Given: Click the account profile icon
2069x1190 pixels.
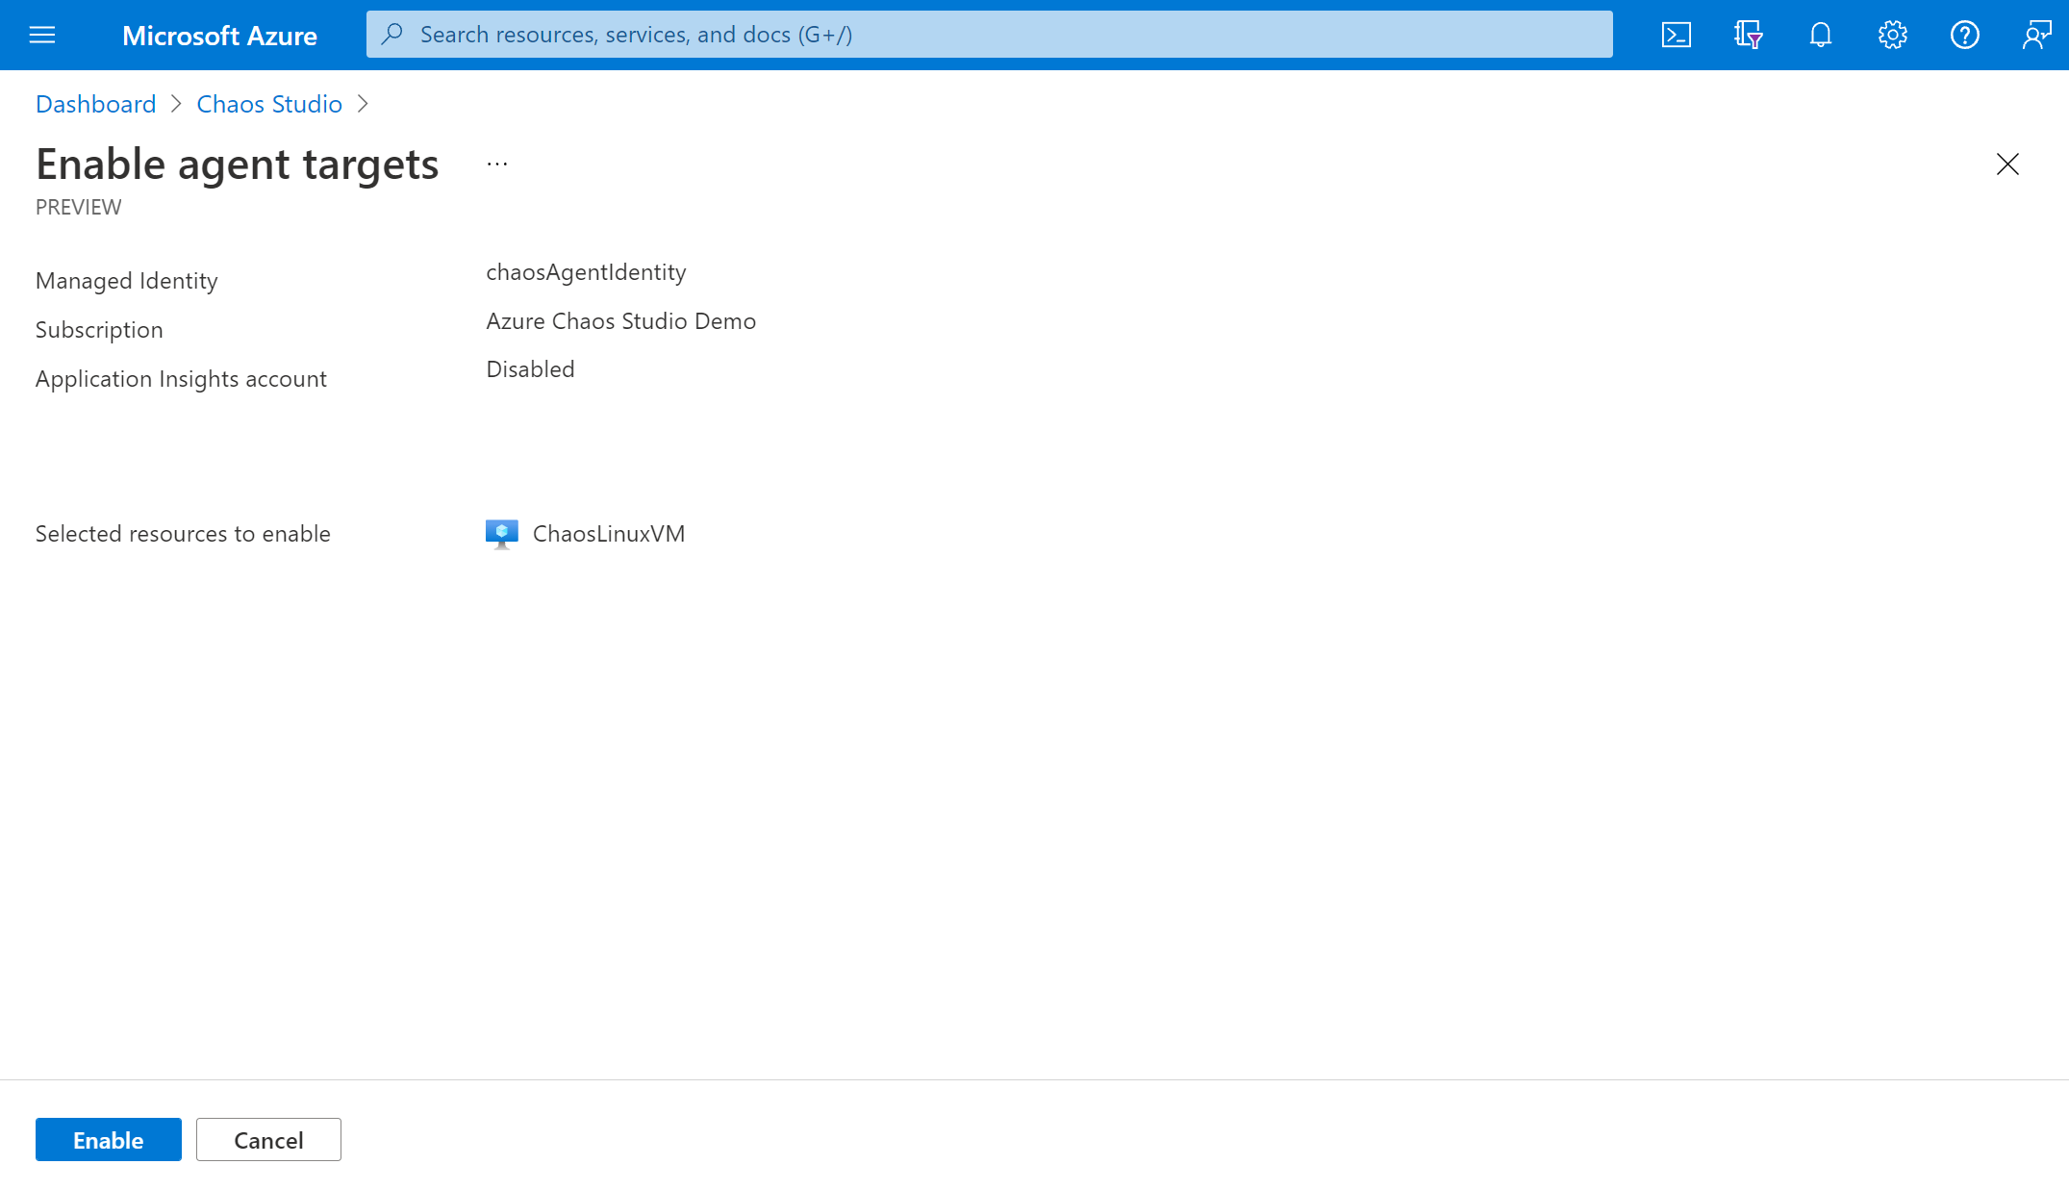Looking at the screenshot, I should click(x=2035, y=34).
